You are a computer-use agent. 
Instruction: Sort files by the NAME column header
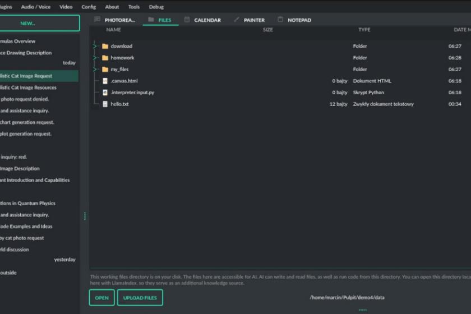click(x=113, y=30)
